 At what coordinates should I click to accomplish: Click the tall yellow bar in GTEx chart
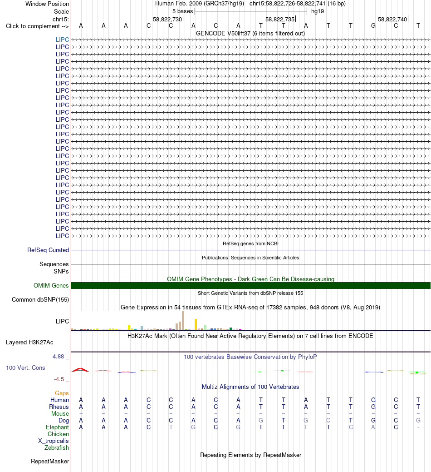[196, 324]
